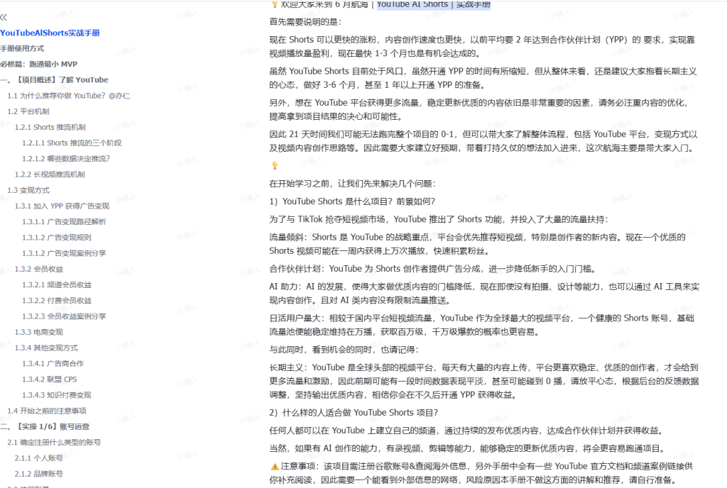Go to 1.3.2.2 付费会员收益
This screenshot has height=488, width=727.
57,301
